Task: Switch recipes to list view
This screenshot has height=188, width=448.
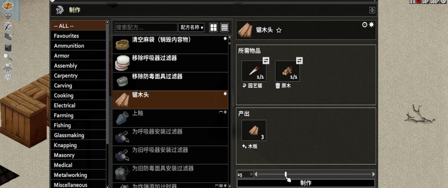Action: pyautogui.click(x=225, y=27)
